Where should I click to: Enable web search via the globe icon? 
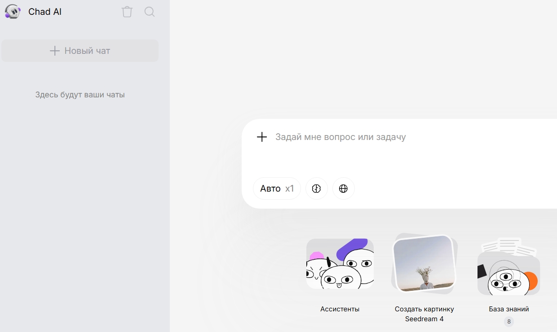[x=344, y=188]
